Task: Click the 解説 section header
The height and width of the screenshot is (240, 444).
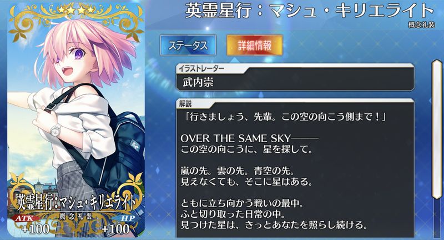Action: (x=185, y=104)
